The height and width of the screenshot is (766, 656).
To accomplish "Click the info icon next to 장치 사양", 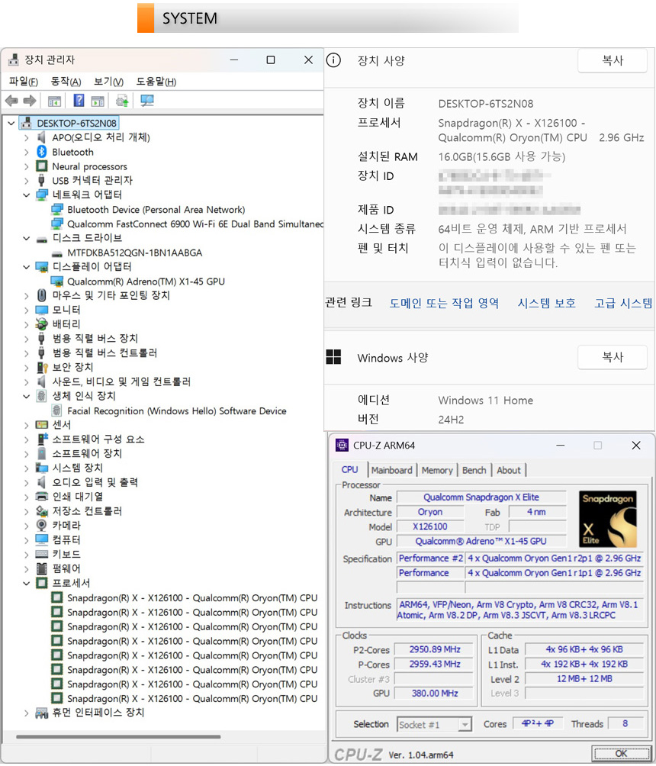I will point(333,60).
